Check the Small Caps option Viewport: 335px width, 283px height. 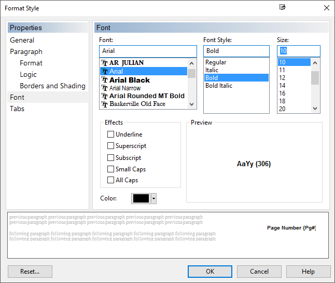click(110, 169)
